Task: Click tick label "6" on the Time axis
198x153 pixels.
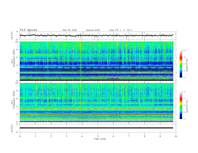Action: [x=113, y=136]
